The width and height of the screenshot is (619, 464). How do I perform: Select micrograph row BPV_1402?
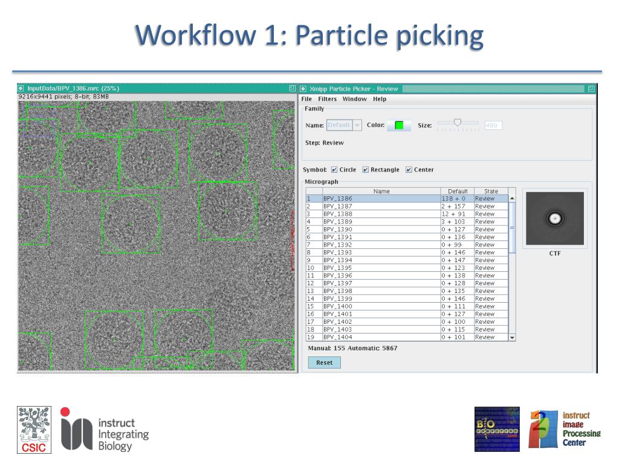(407, 321)
